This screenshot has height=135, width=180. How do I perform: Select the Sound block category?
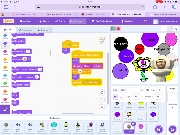click(5, 53)
